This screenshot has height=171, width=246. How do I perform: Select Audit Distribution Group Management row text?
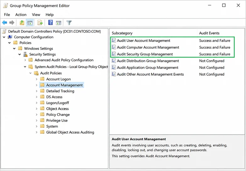coord(148,61)
